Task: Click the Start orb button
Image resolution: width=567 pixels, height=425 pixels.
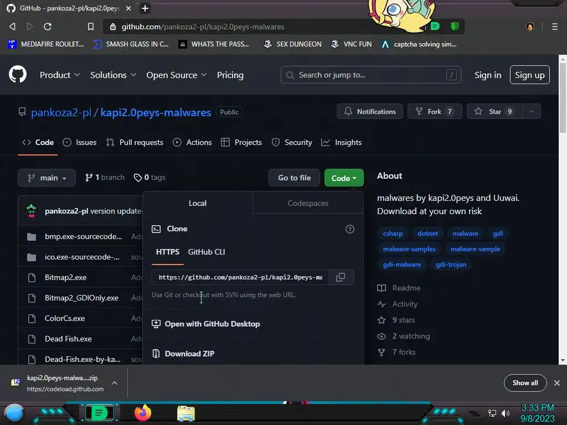Action: 14,413
